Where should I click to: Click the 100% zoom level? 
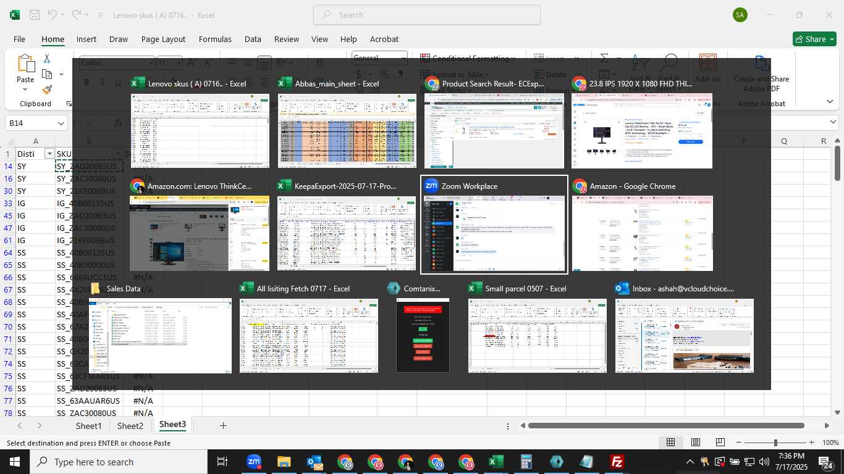coord(830,443)
